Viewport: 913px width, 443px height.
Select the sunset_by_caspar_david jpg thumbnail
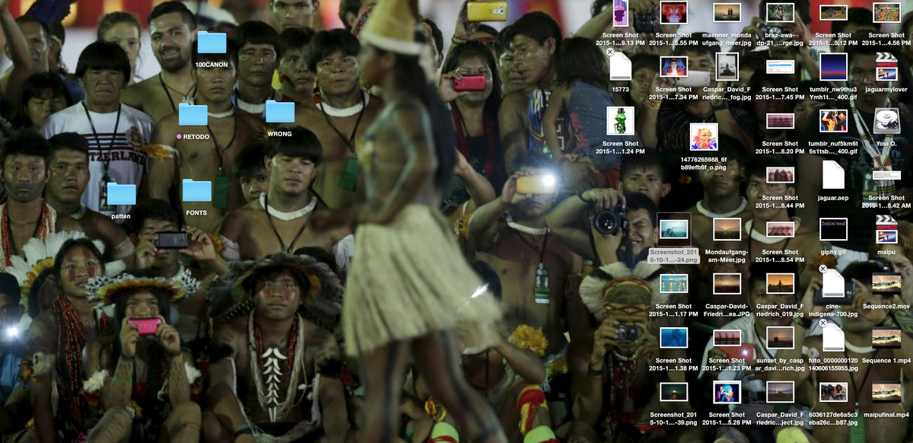point(780,338)
